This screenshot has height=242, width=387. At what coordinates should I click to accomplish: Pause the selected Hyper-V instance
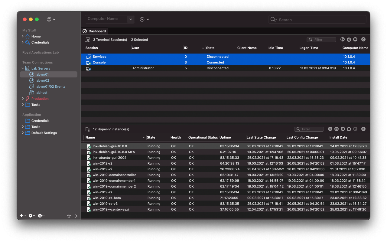tap(343, 129)
